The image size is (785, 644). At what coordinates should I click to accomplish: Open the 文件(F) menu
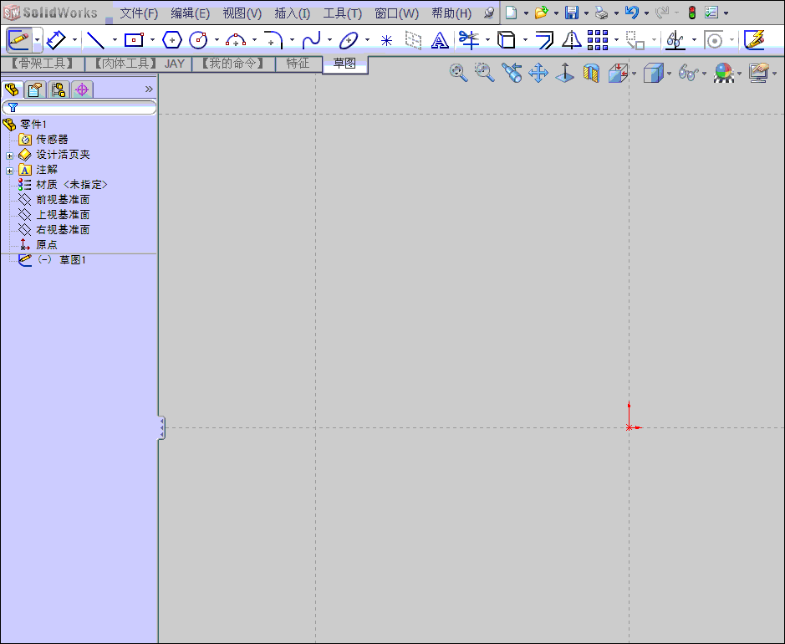(139, 13)
